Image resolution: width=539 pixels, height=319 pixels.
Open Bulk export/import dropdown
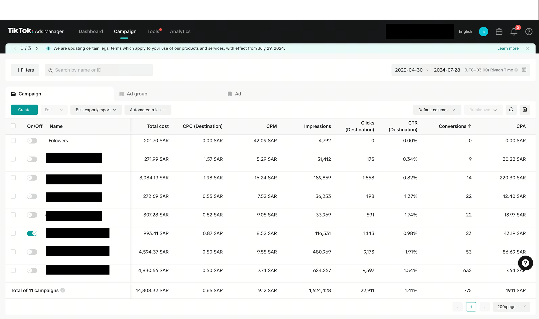tap(96, 110)
